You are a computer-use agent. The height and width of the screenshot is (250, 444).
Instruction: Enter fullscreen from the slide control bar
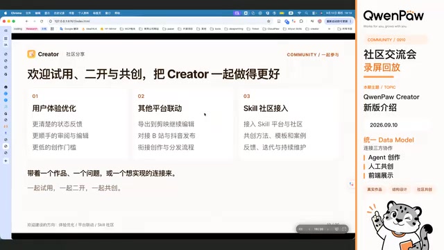pos(344,229)
